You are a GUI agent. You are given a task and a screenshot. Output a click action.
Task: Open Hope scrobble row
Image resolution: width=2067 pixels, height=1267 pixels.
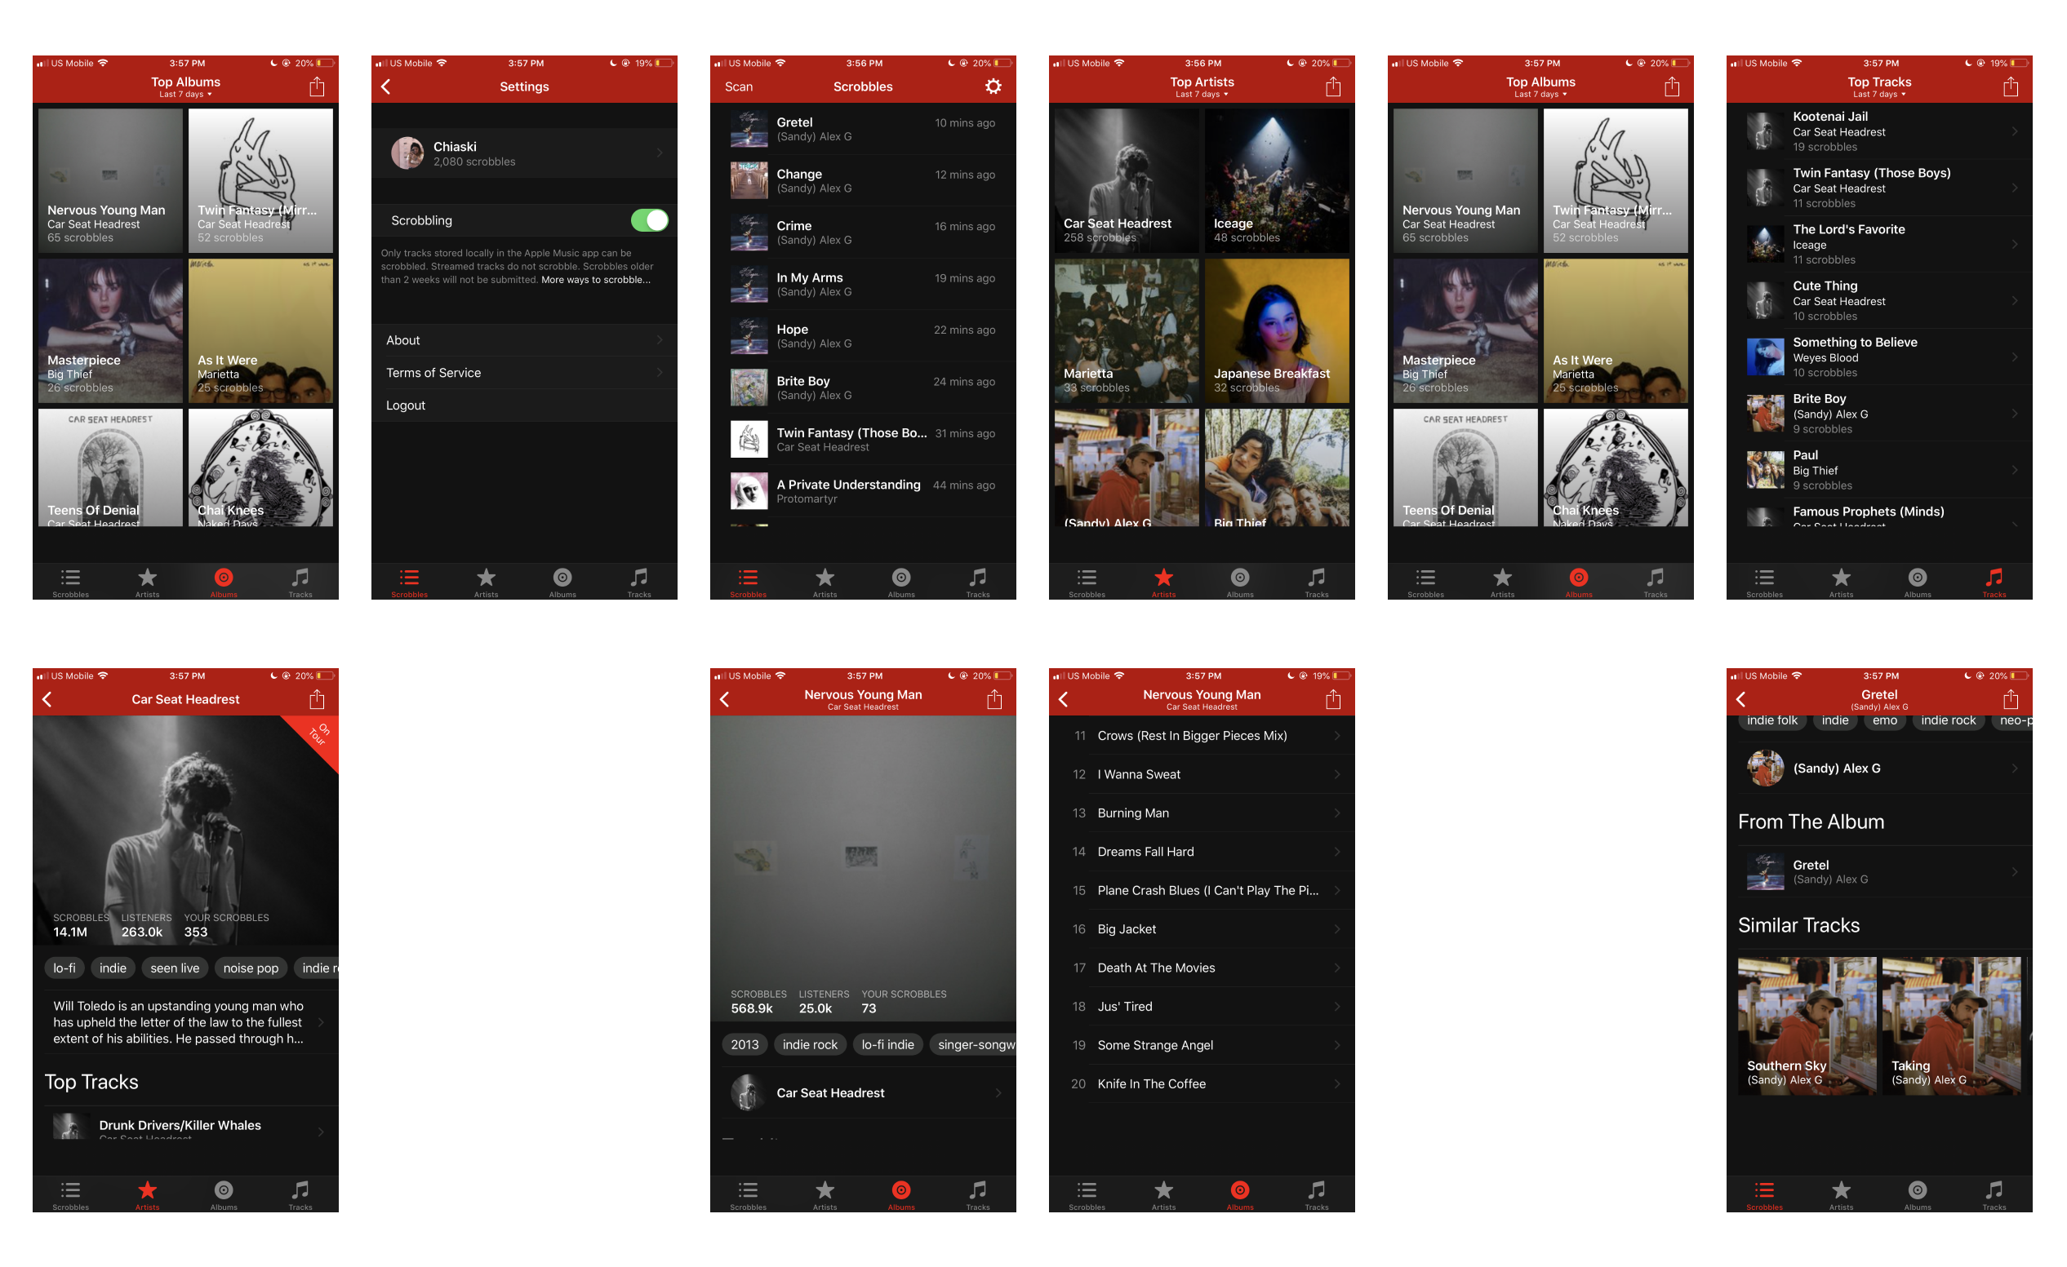[863, 335]
